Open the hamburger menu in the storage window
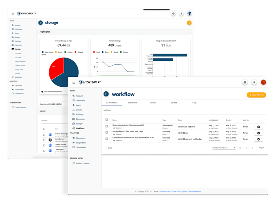Viewport: 273px width, 204px height. click(x=13, y=14)
